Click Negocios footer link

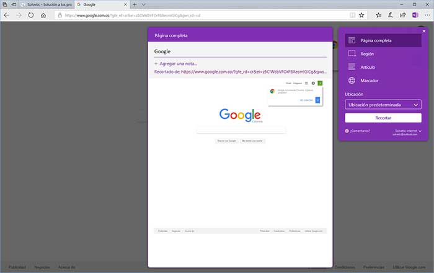(x=42, y=267)
